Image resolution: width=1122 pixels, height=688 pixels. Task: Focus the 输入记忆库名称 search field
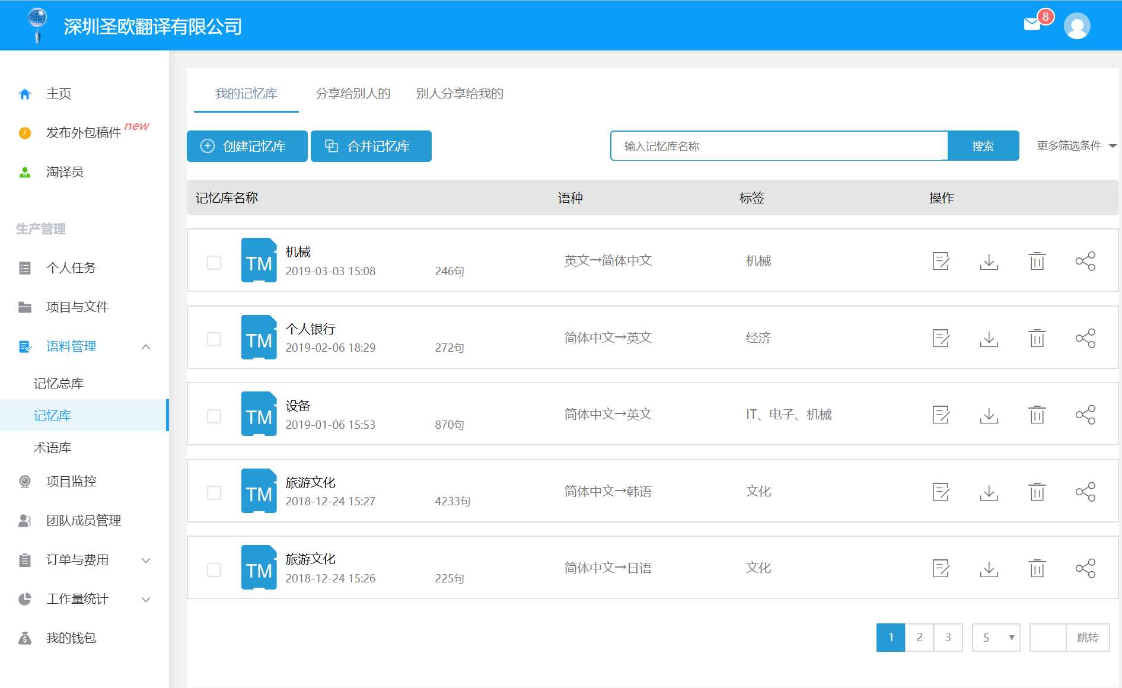[x=779, y=146]
